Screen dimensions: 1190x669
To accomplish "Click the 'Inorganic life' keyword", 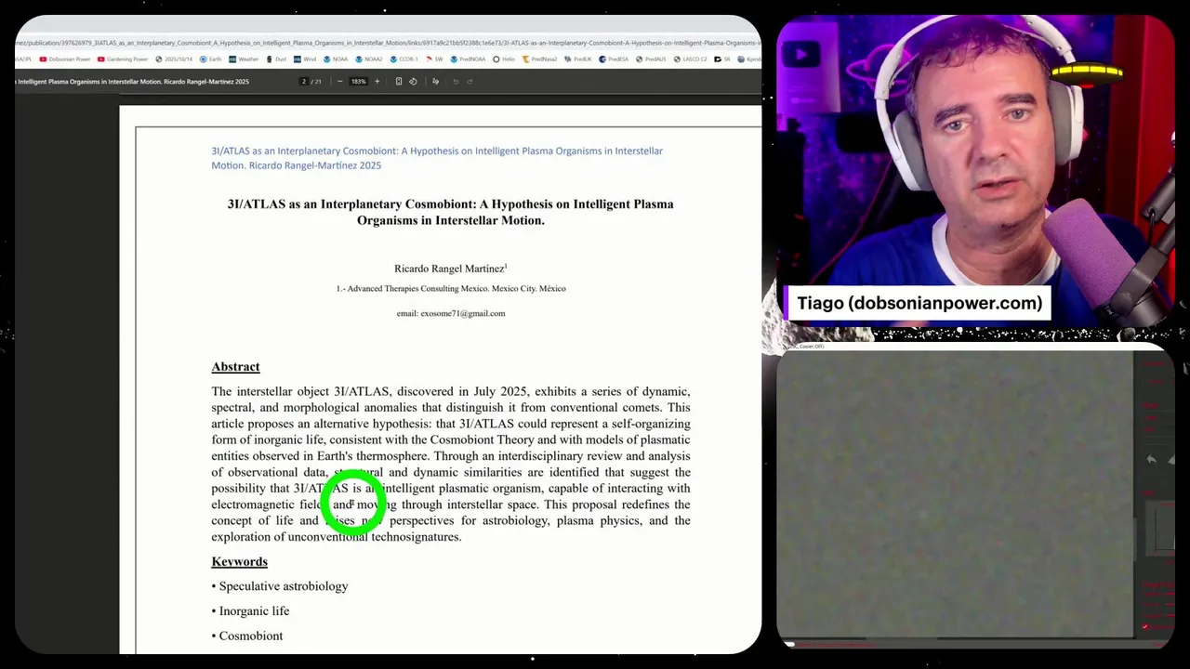I will tap(254, 611).
